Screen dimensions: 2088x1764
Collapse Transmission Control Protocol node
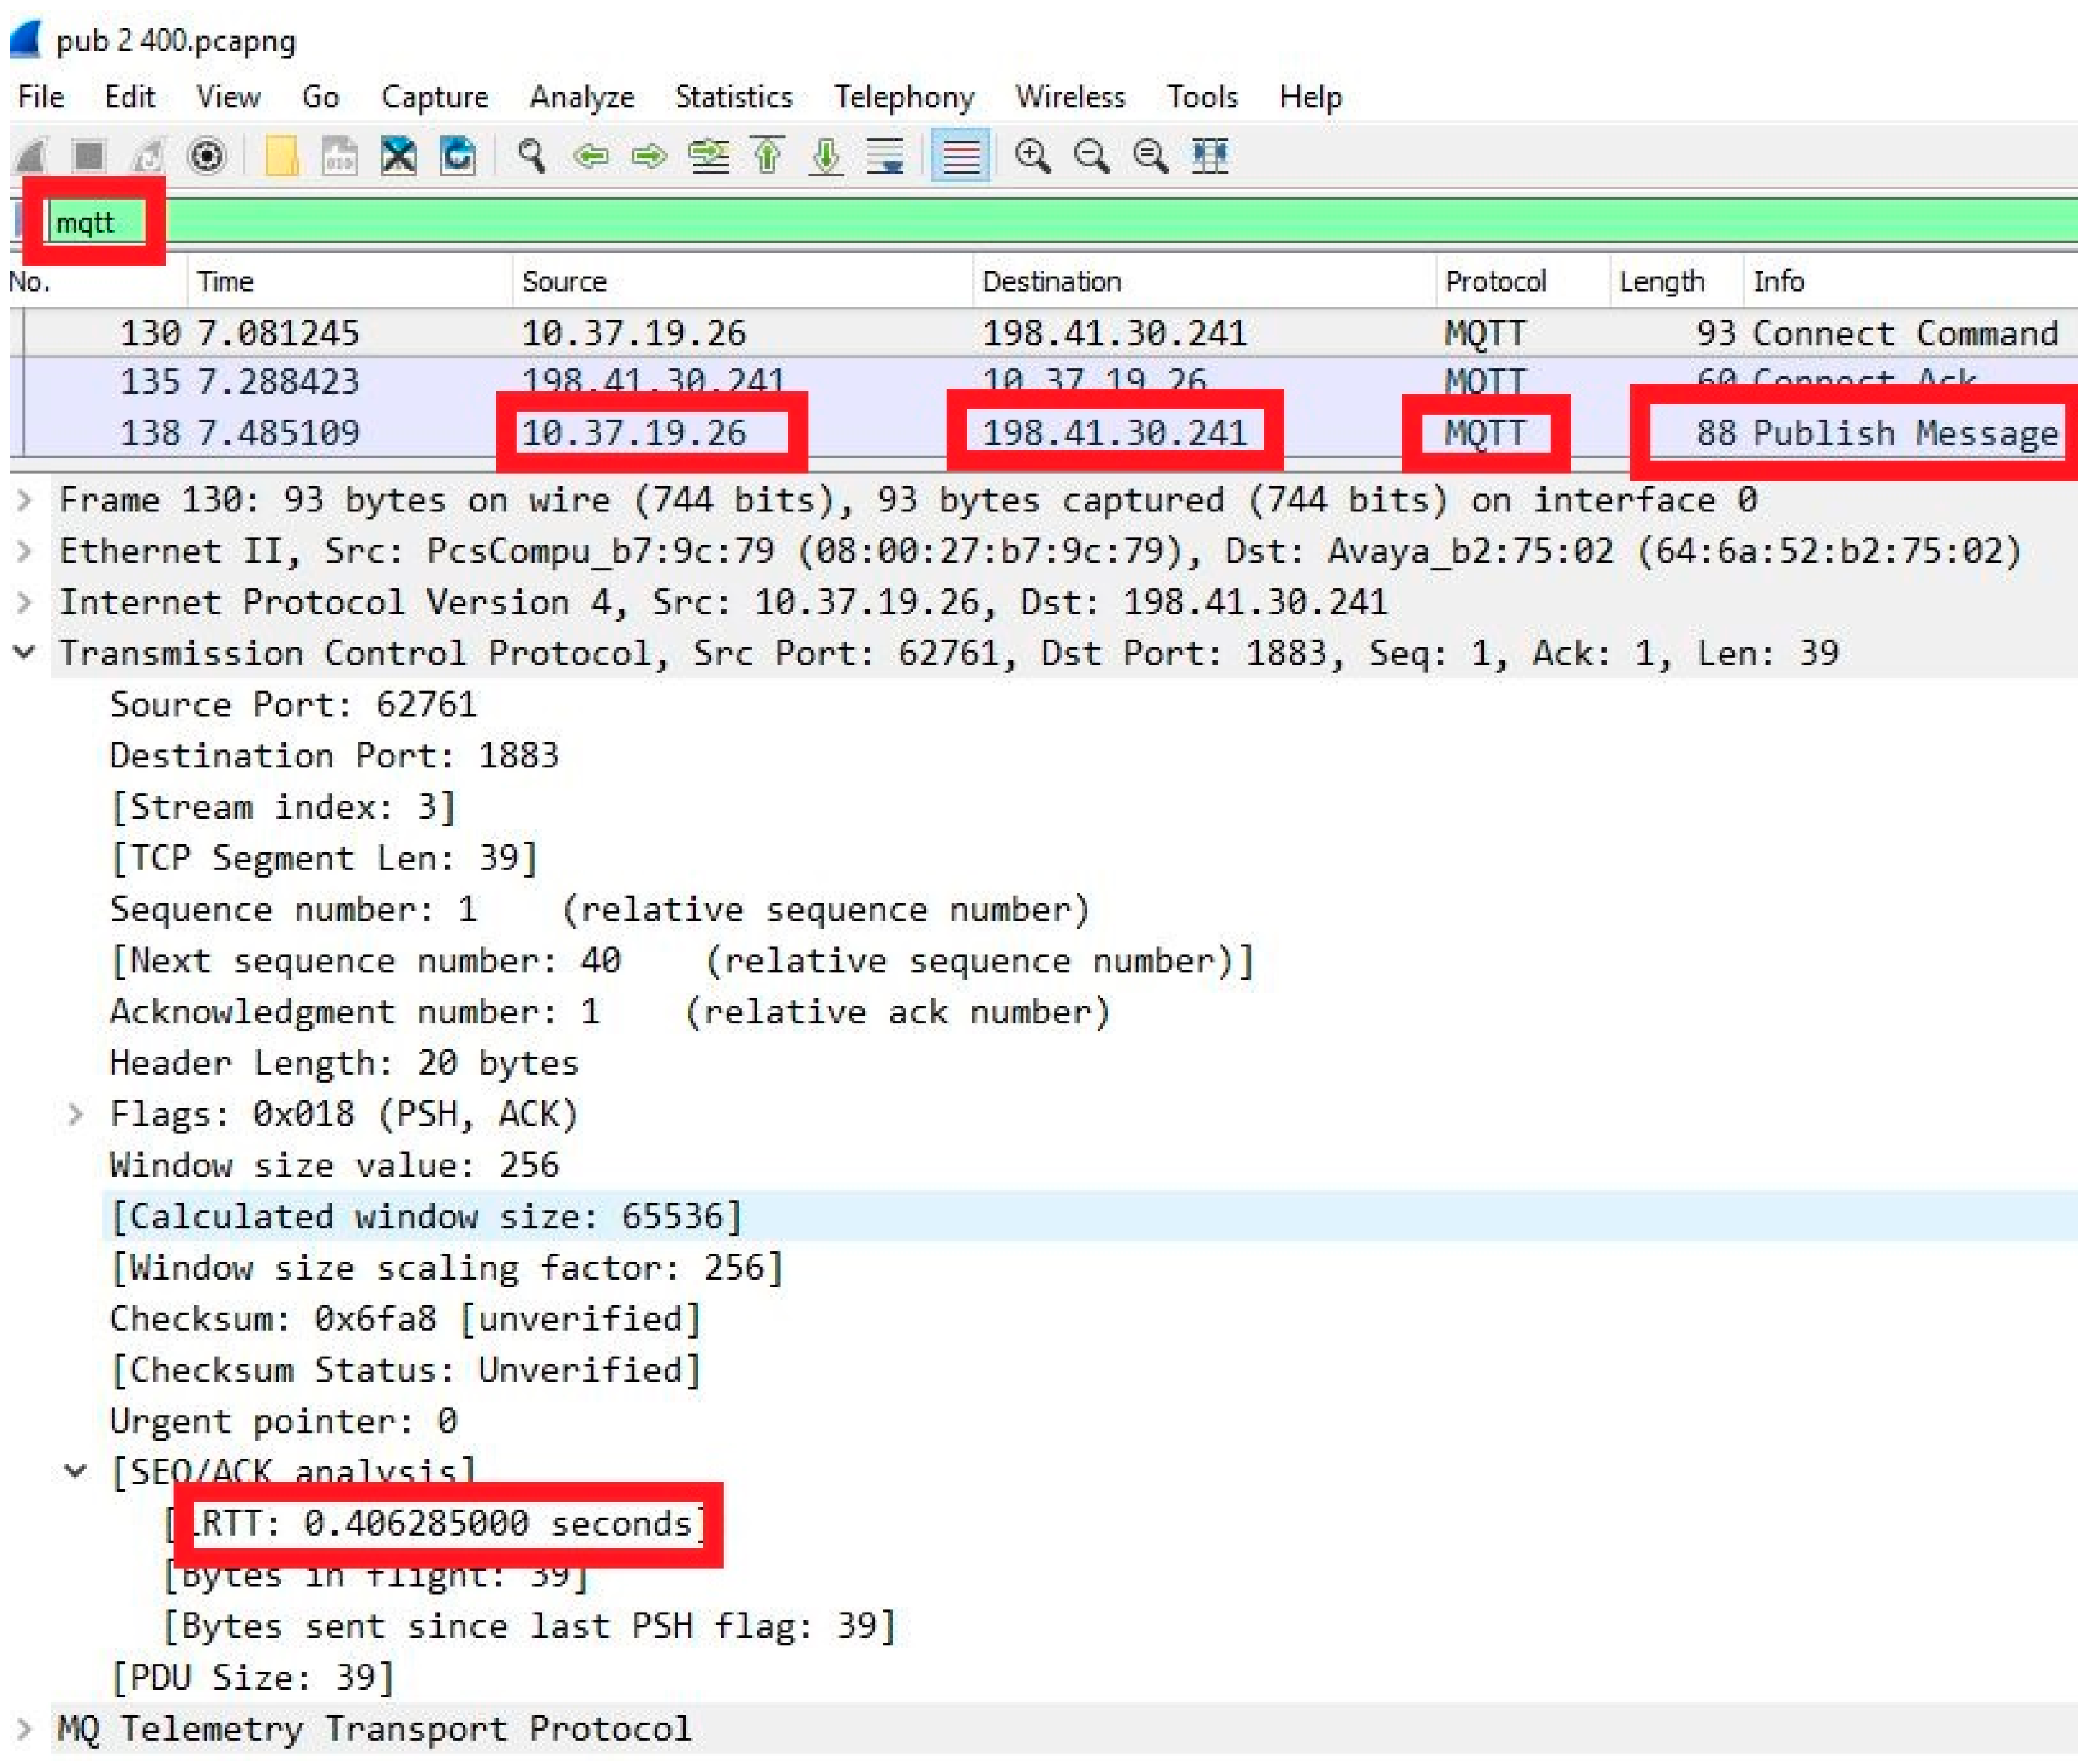click(x=25, y=653)
